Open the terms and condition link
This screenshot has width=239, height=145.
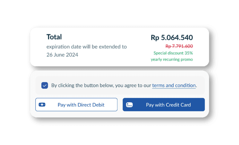[x=174, y=86]
